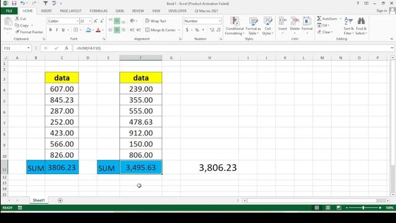
Task: Toggle Italic formatting
Action: pos(57,30)
